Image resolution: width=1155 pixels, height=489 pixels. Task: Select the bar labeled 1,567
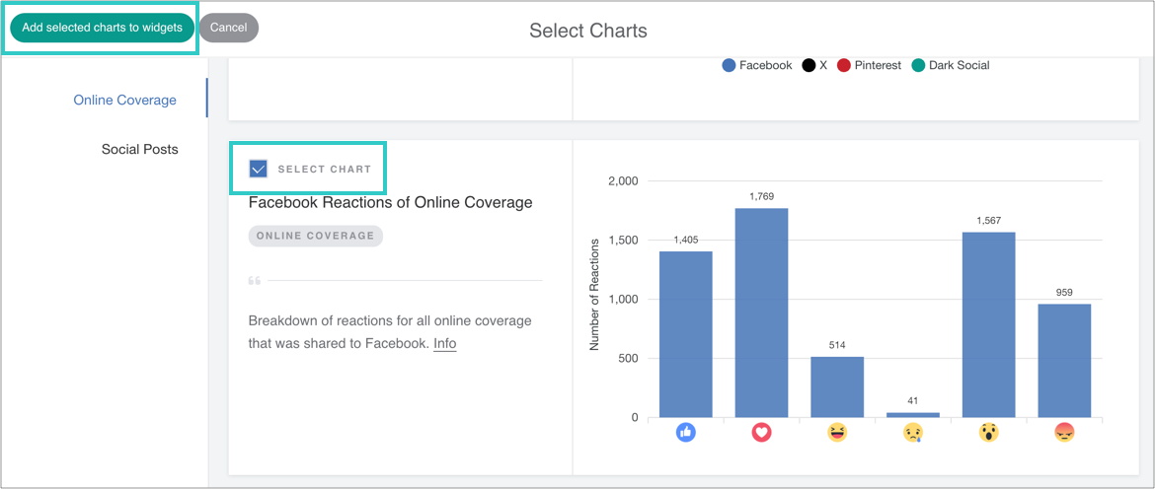(x=988, y=323)
